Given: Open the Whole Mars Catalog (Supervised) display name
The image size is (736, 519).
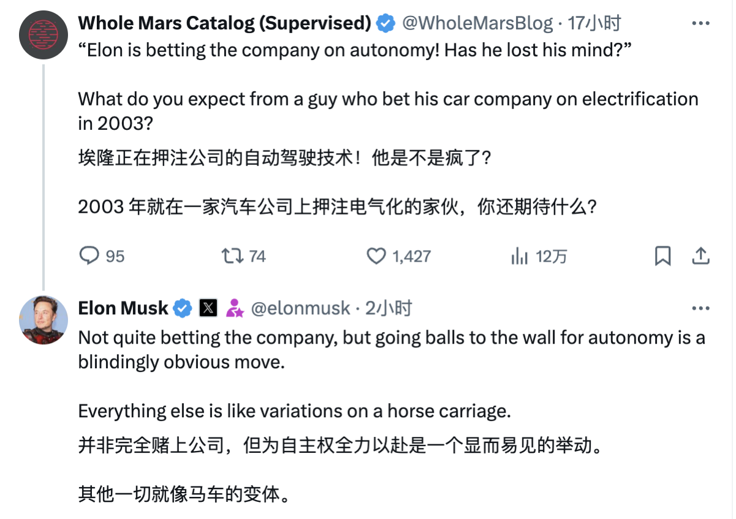Looking at the screenshot, I should 224,24.
